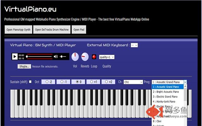Choose 3 : Electric Grand Piano option
The width and height of the screenshot is (202, 126).
click(x=168, y=97)
